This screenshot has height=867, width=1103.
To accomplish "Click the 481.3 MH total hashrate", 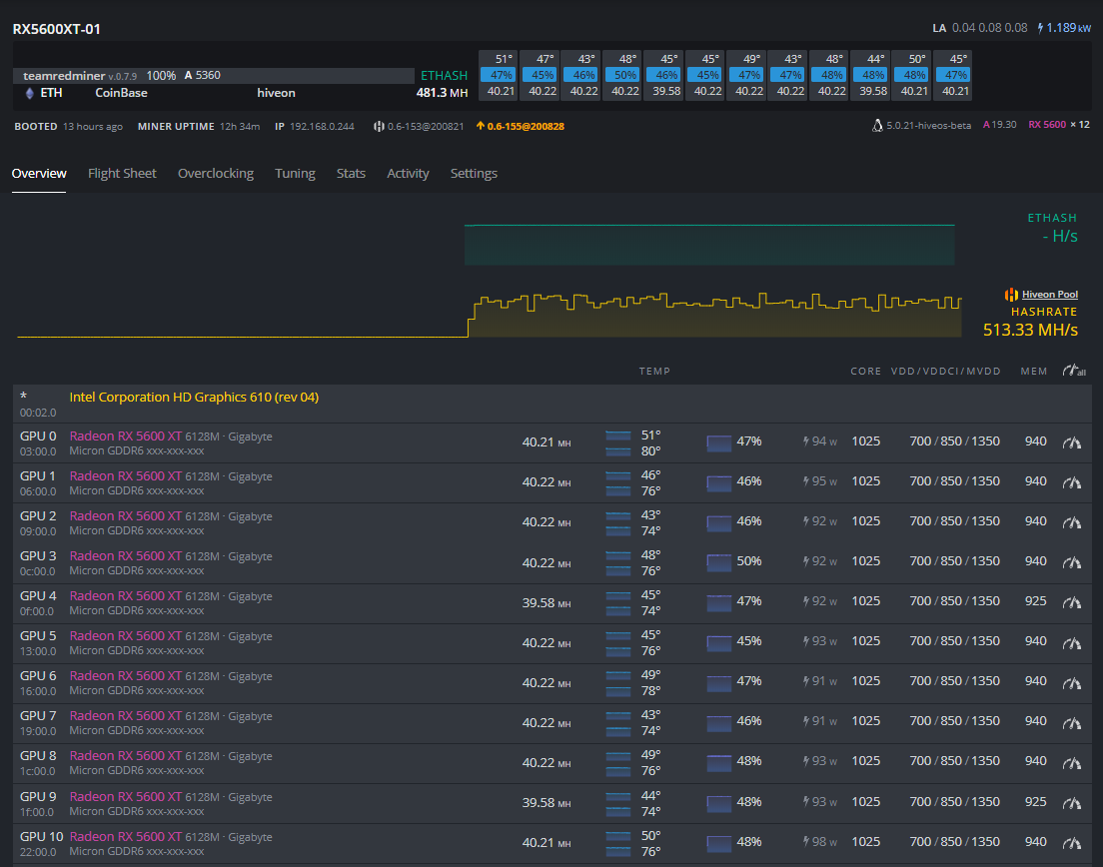I will click(x=442, y=93).
